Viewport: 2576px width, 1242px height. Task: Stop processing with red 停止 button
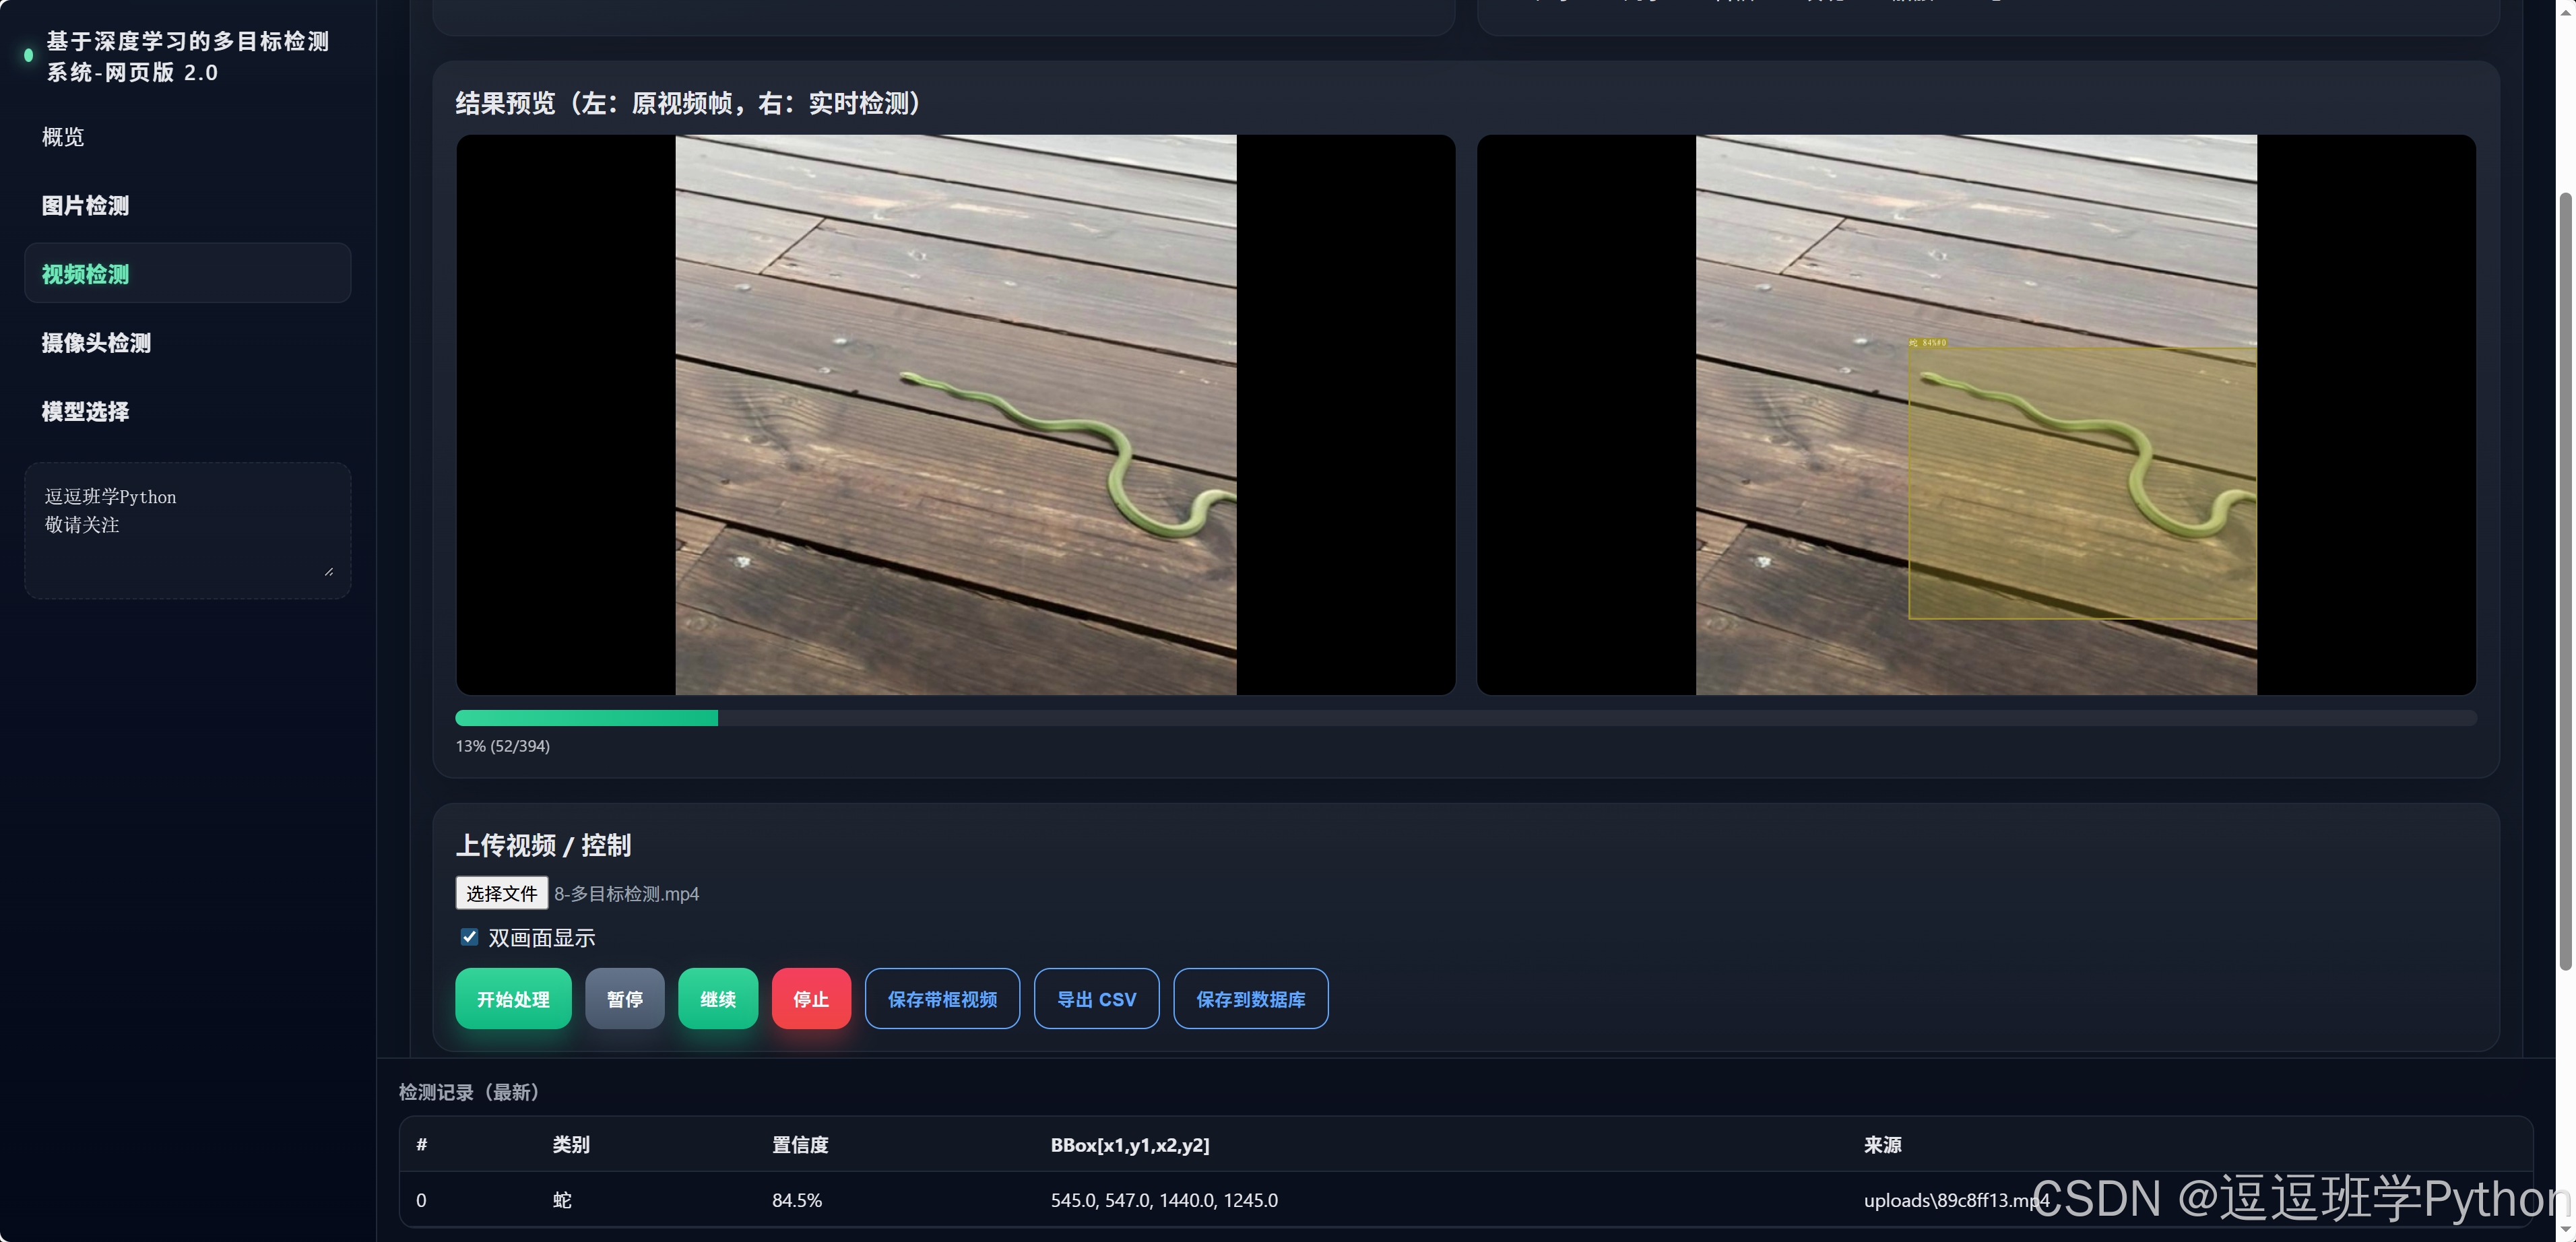(810, 999)
